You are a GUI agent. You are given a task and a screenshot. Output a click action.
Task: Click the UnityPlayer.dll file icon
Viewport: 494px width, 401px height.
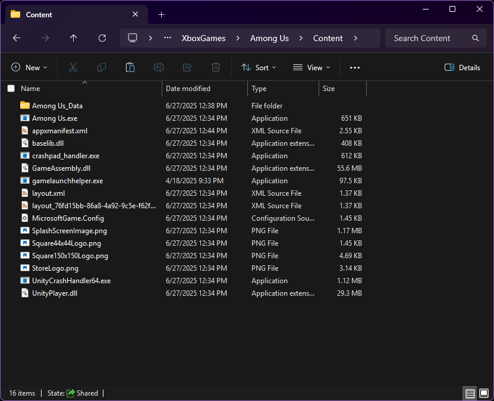click(x=25, y=293)
